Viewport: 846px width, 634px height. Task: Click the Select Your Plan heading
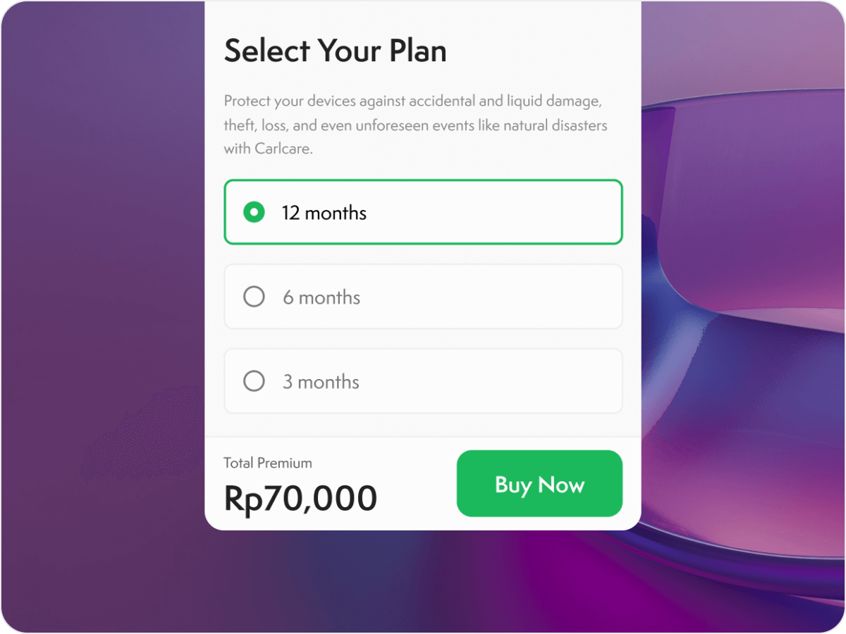click(x=335, y=50)
